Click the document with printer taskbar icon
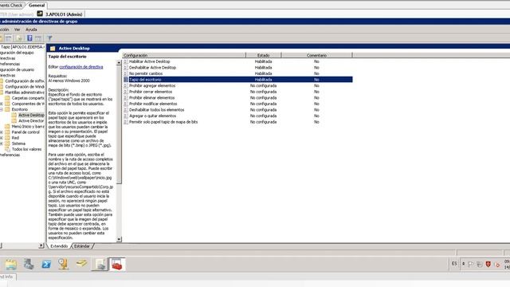This screenshot has height=287, width=510. pyautogui.click(x=100, y=264)
